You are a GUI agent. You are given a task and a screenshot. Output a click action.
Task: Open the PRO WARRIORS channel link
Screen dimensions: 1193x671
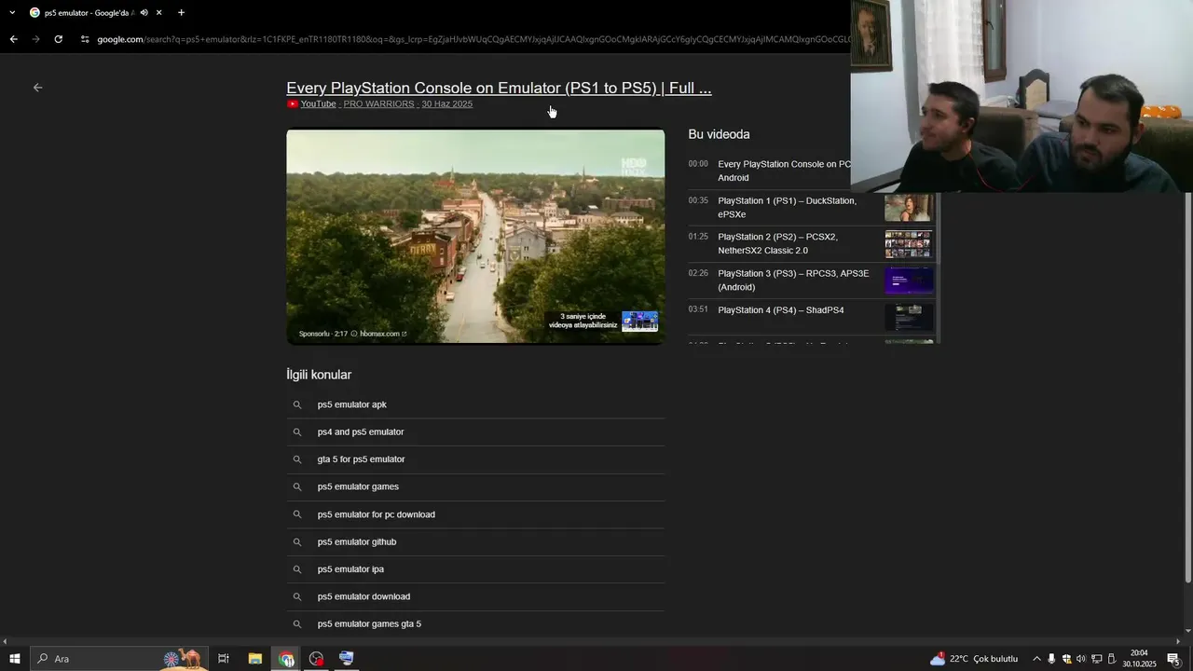tap(378, 103)
